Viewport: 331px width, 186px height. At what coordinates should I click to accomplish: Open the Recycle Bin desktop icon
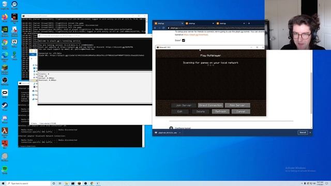pyautogui.click(x=5, y=5)
